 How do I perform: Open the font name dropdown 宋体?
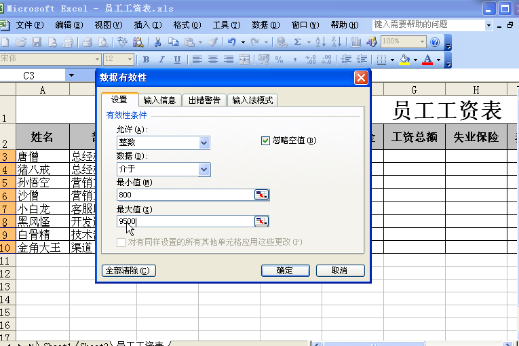tap(97, 60)
